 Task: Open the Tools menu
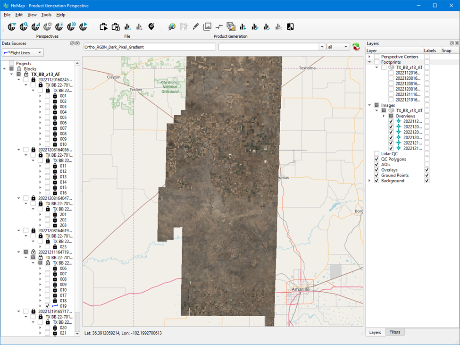click(46, 15)
